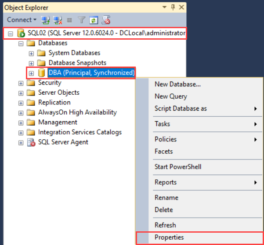Select the SQL02 server label text
This screenshot has height=245, width=264.
coord(107,33)
